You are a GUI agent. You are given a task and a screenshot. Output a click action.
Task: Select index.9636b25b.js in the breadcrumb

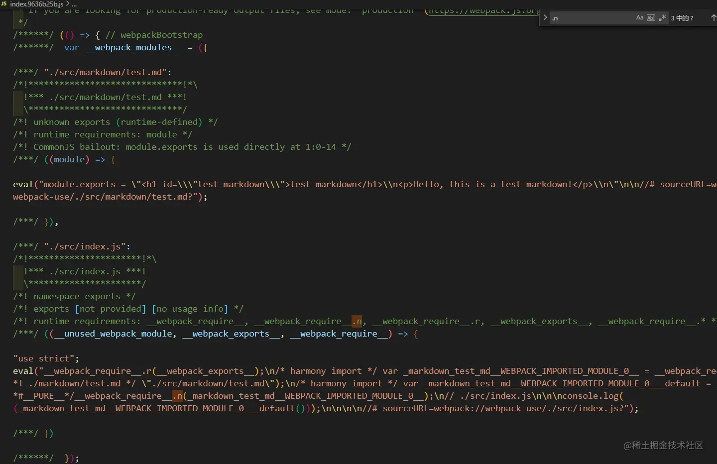pos(36,3)
